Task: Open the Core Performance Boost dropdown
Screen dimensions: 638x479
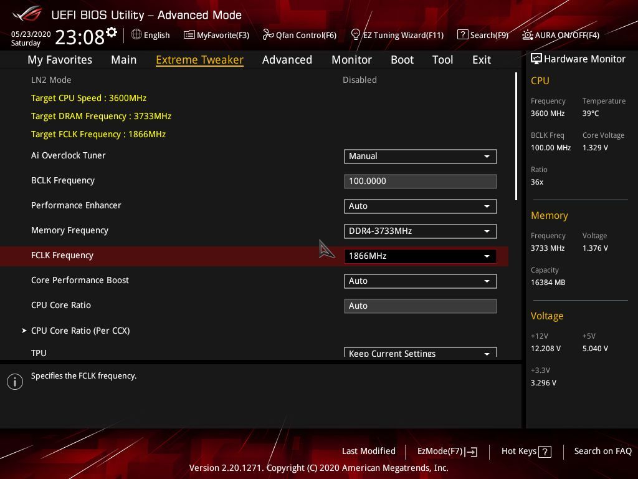Action: pyautogui.click(x=420, y=281)
